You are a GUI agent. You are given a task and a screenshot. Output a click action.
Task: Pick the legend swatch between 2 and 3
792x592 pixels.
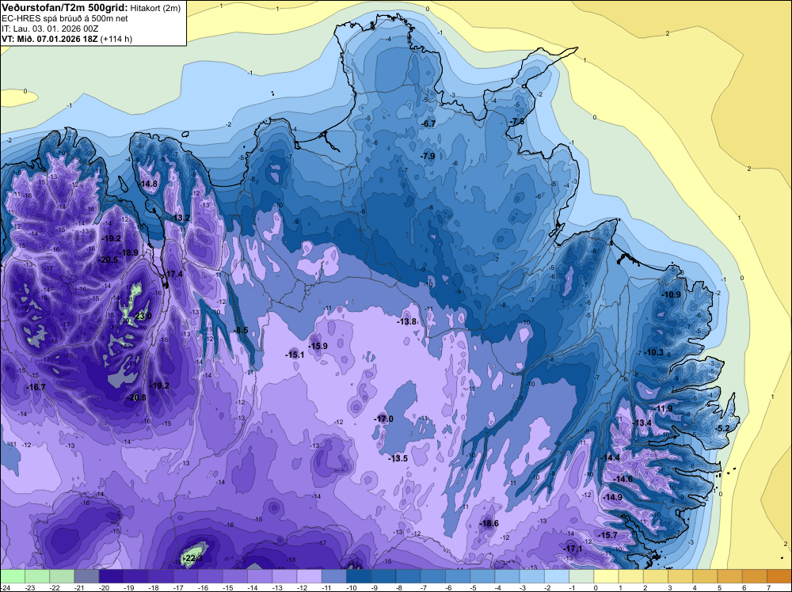point(656,576)
